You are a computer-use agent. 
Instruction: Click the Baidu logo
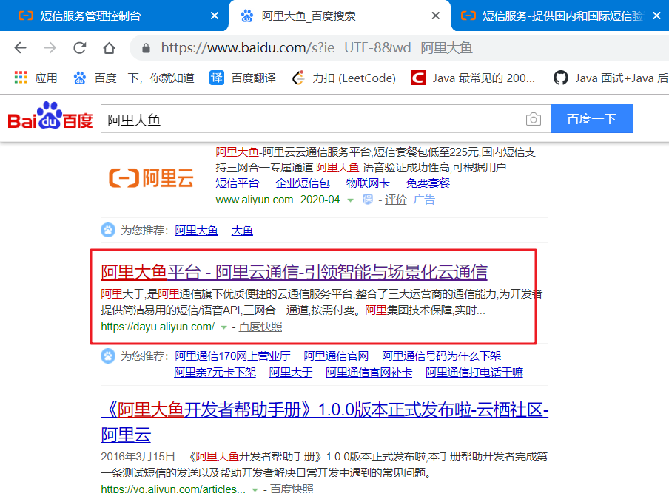[50, 115]
